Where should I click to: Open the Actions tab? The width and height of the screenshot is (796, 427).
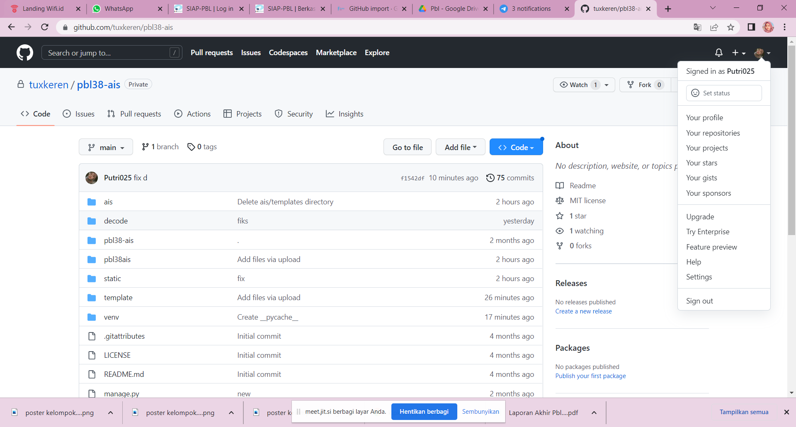(x=192, y=114)
